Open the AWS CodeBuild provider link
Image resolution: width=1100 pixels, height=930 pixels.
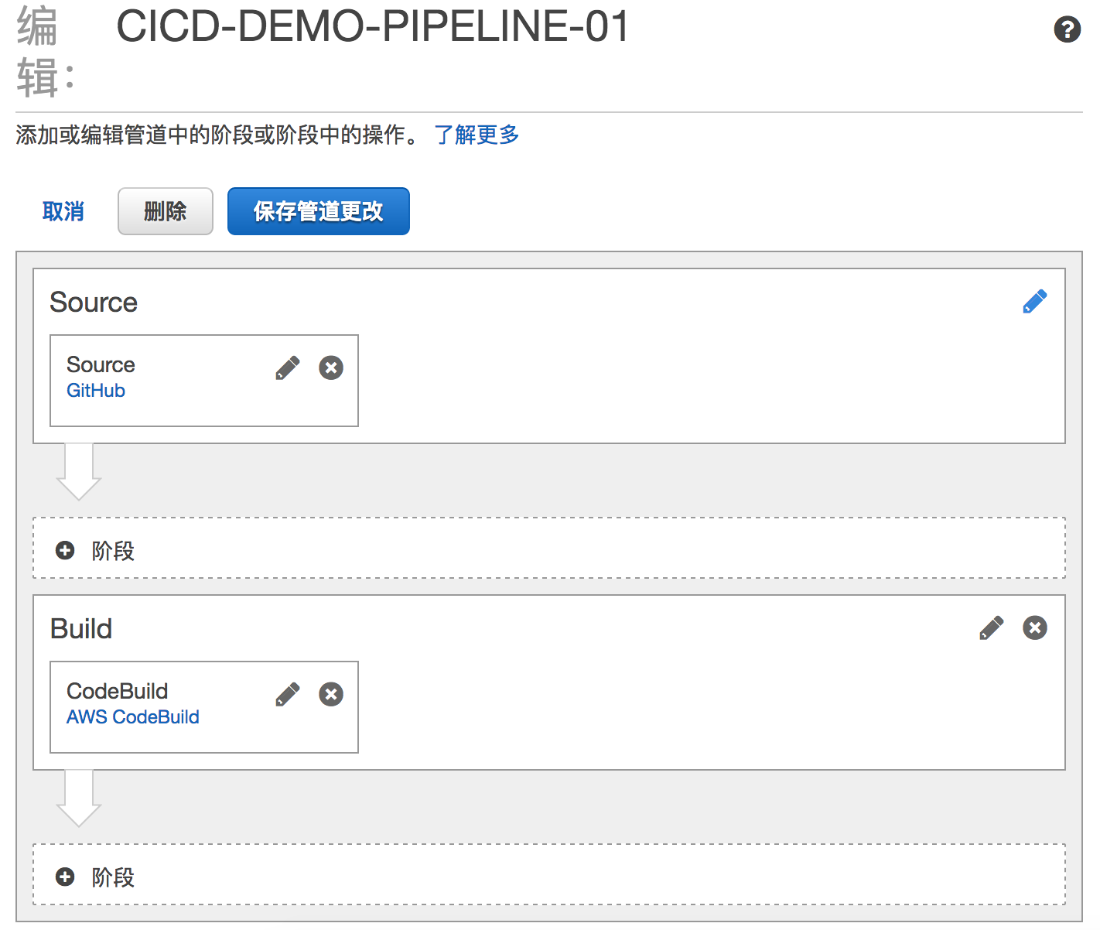coord(133,717)
